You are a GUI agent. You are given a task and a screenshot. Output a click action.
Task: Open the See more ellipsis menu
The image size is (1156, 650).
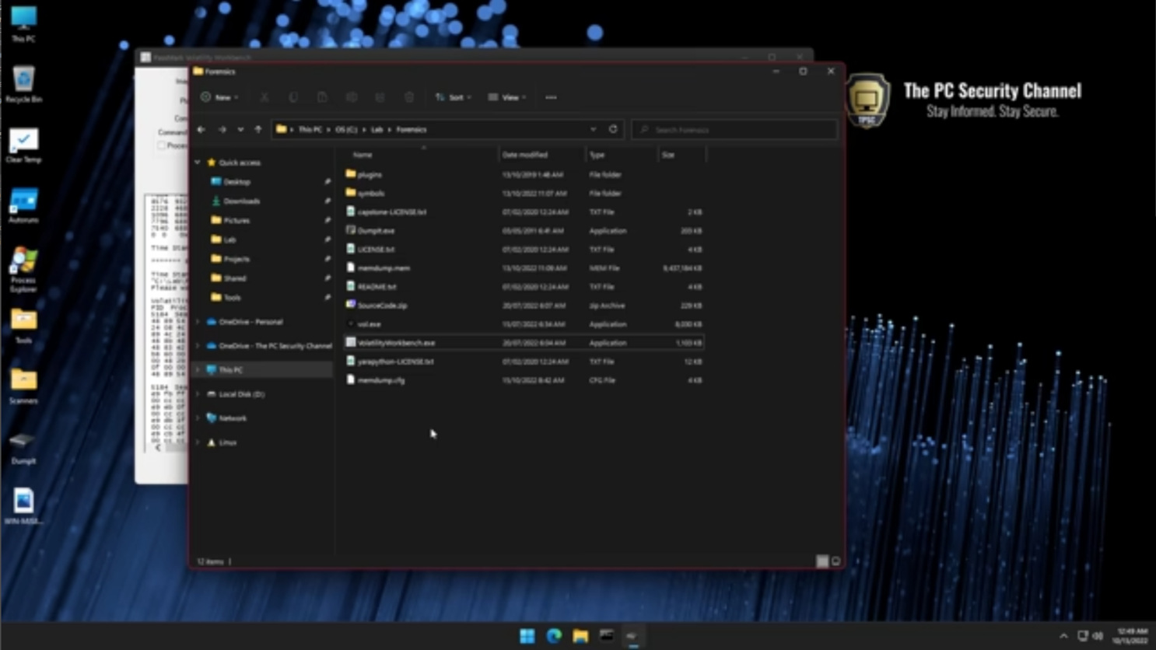coord(551,97)
